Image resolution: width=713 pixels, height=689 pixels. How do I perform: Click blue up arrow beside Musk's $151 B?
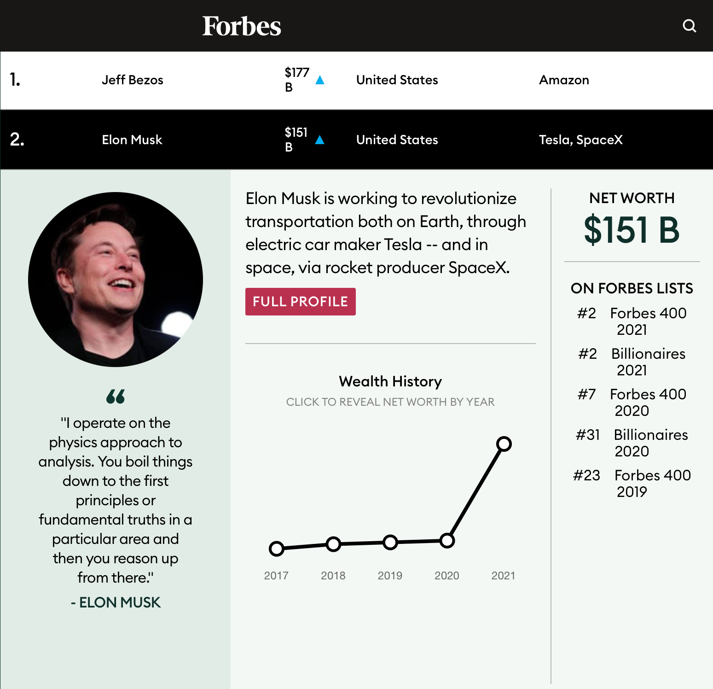tap(320, 140)
